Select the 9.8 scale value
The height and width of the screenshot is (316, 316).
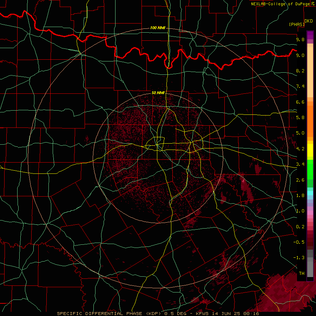click(x=300, y=39)
